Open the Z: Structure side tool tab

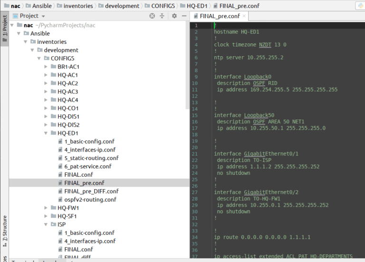(x=4, y=231)
